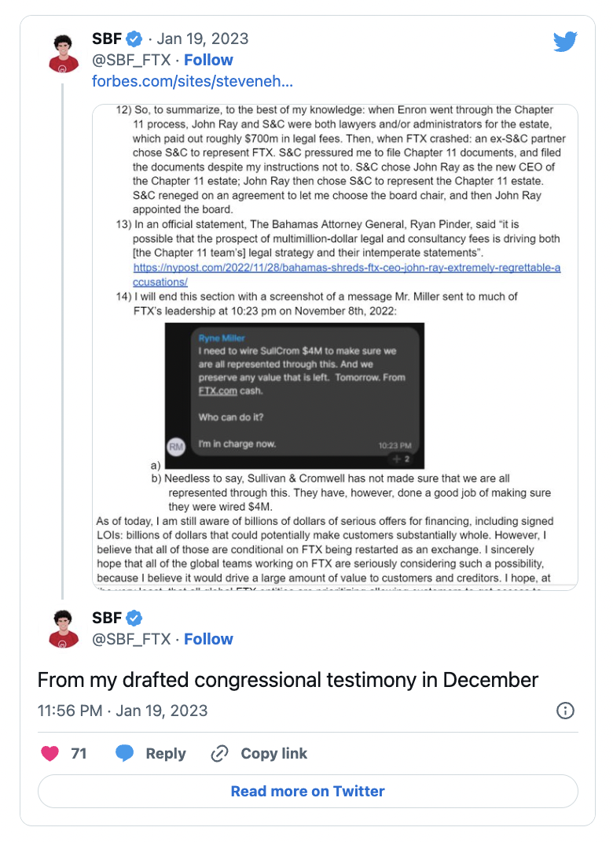This screenshot has width=613, height=842.
Task: Click the Twitter bird logo
Action: pyautogui.click(x=565, y=42)
